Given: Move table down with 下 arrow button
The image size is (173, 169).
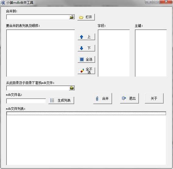Looking at the screenshot, I should [86, 48].
